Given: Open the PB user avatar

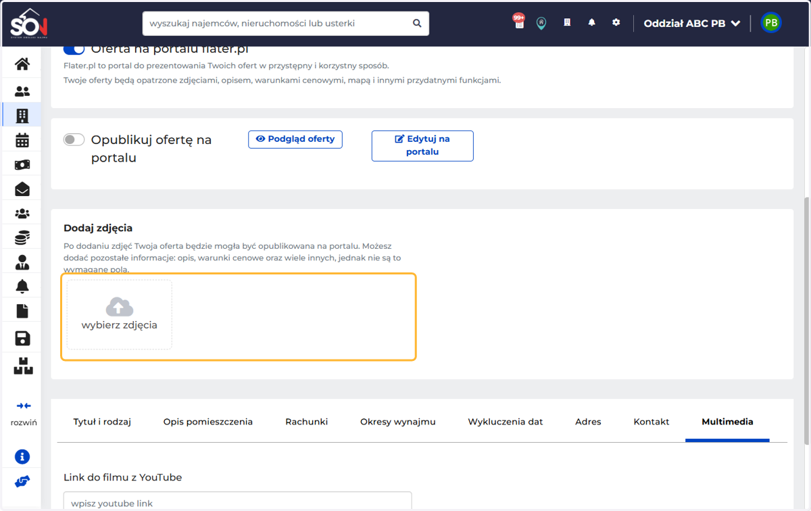Looking at the screenshot, I should click(x=770, y=23).
